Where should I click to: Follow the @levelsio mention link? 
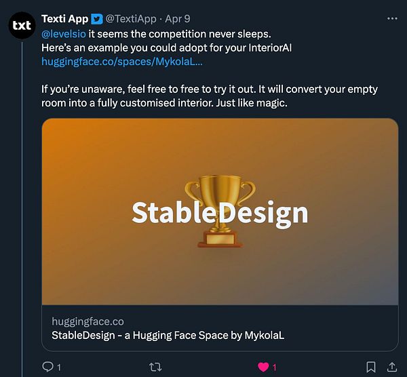click(x=64, y=33)
